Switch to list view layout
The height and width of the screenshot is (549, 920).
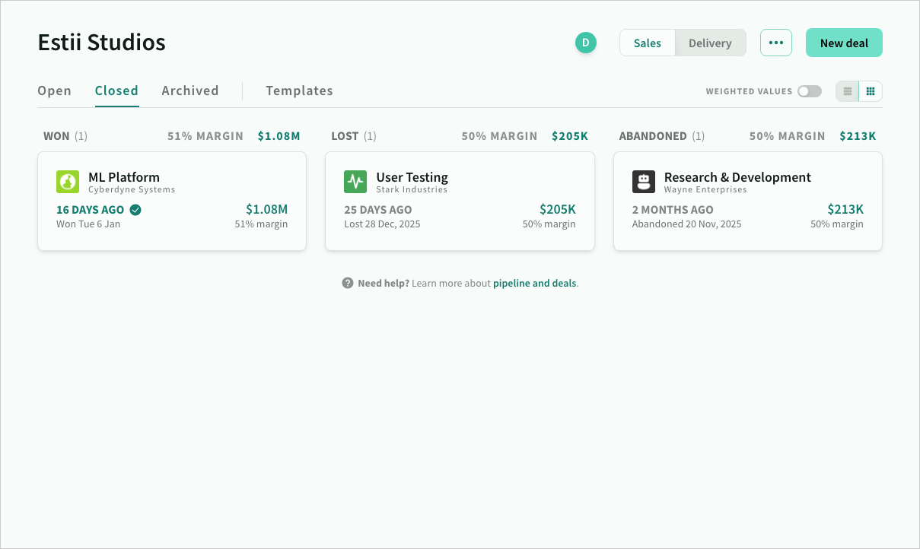tap(847, 90)
